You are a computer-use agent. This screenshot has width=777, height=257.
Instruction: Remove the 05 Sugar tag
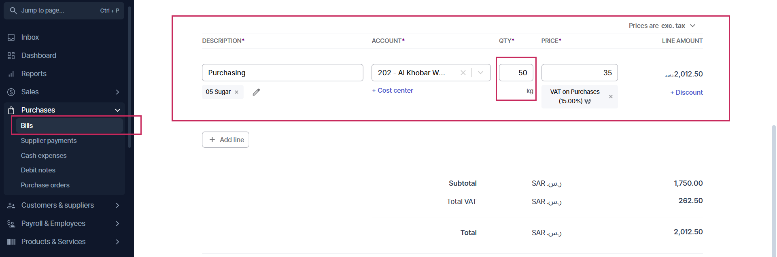tap(237, 92)
